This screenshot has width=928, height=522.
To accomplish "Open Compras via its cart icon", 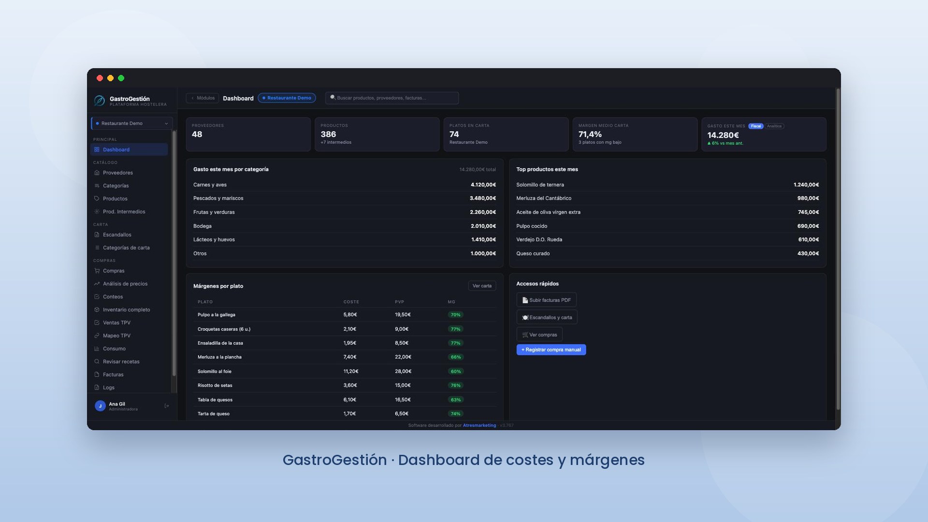I will (97, 271).
